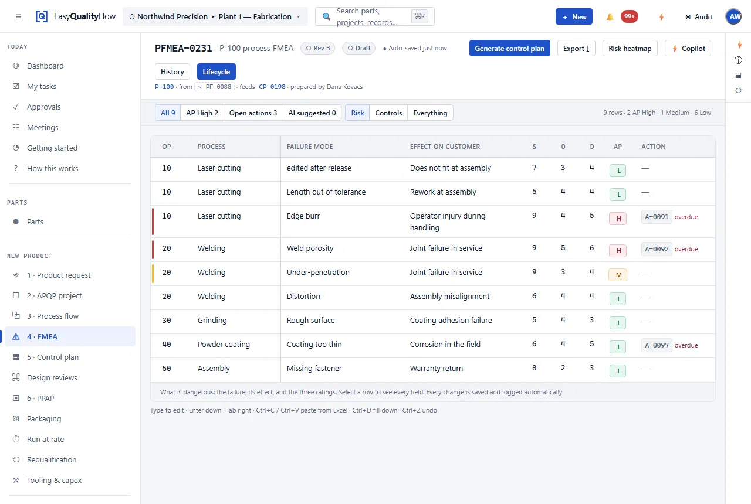751x504 pixels.
Task: Select the 'edited after release' cell
Action: [343, 168]
